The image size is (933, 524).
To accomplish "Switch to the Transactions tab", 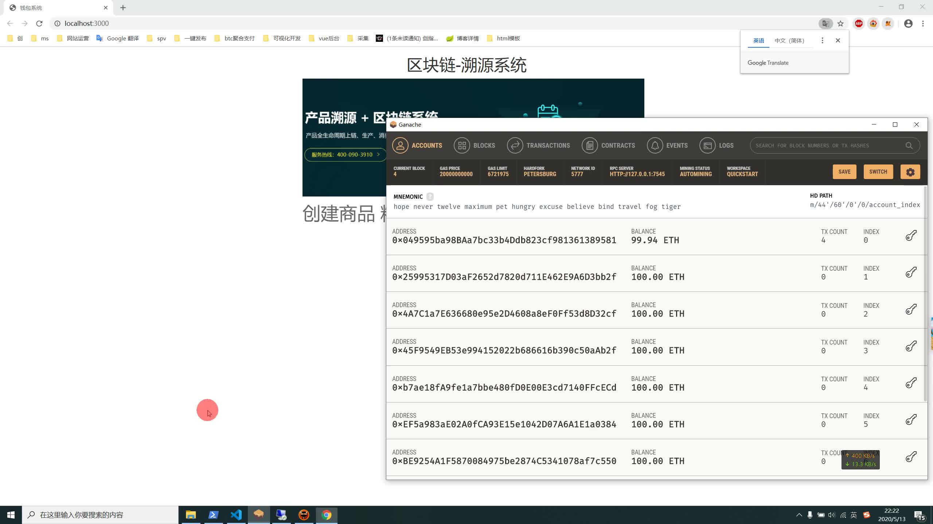I will coord(538,146).
